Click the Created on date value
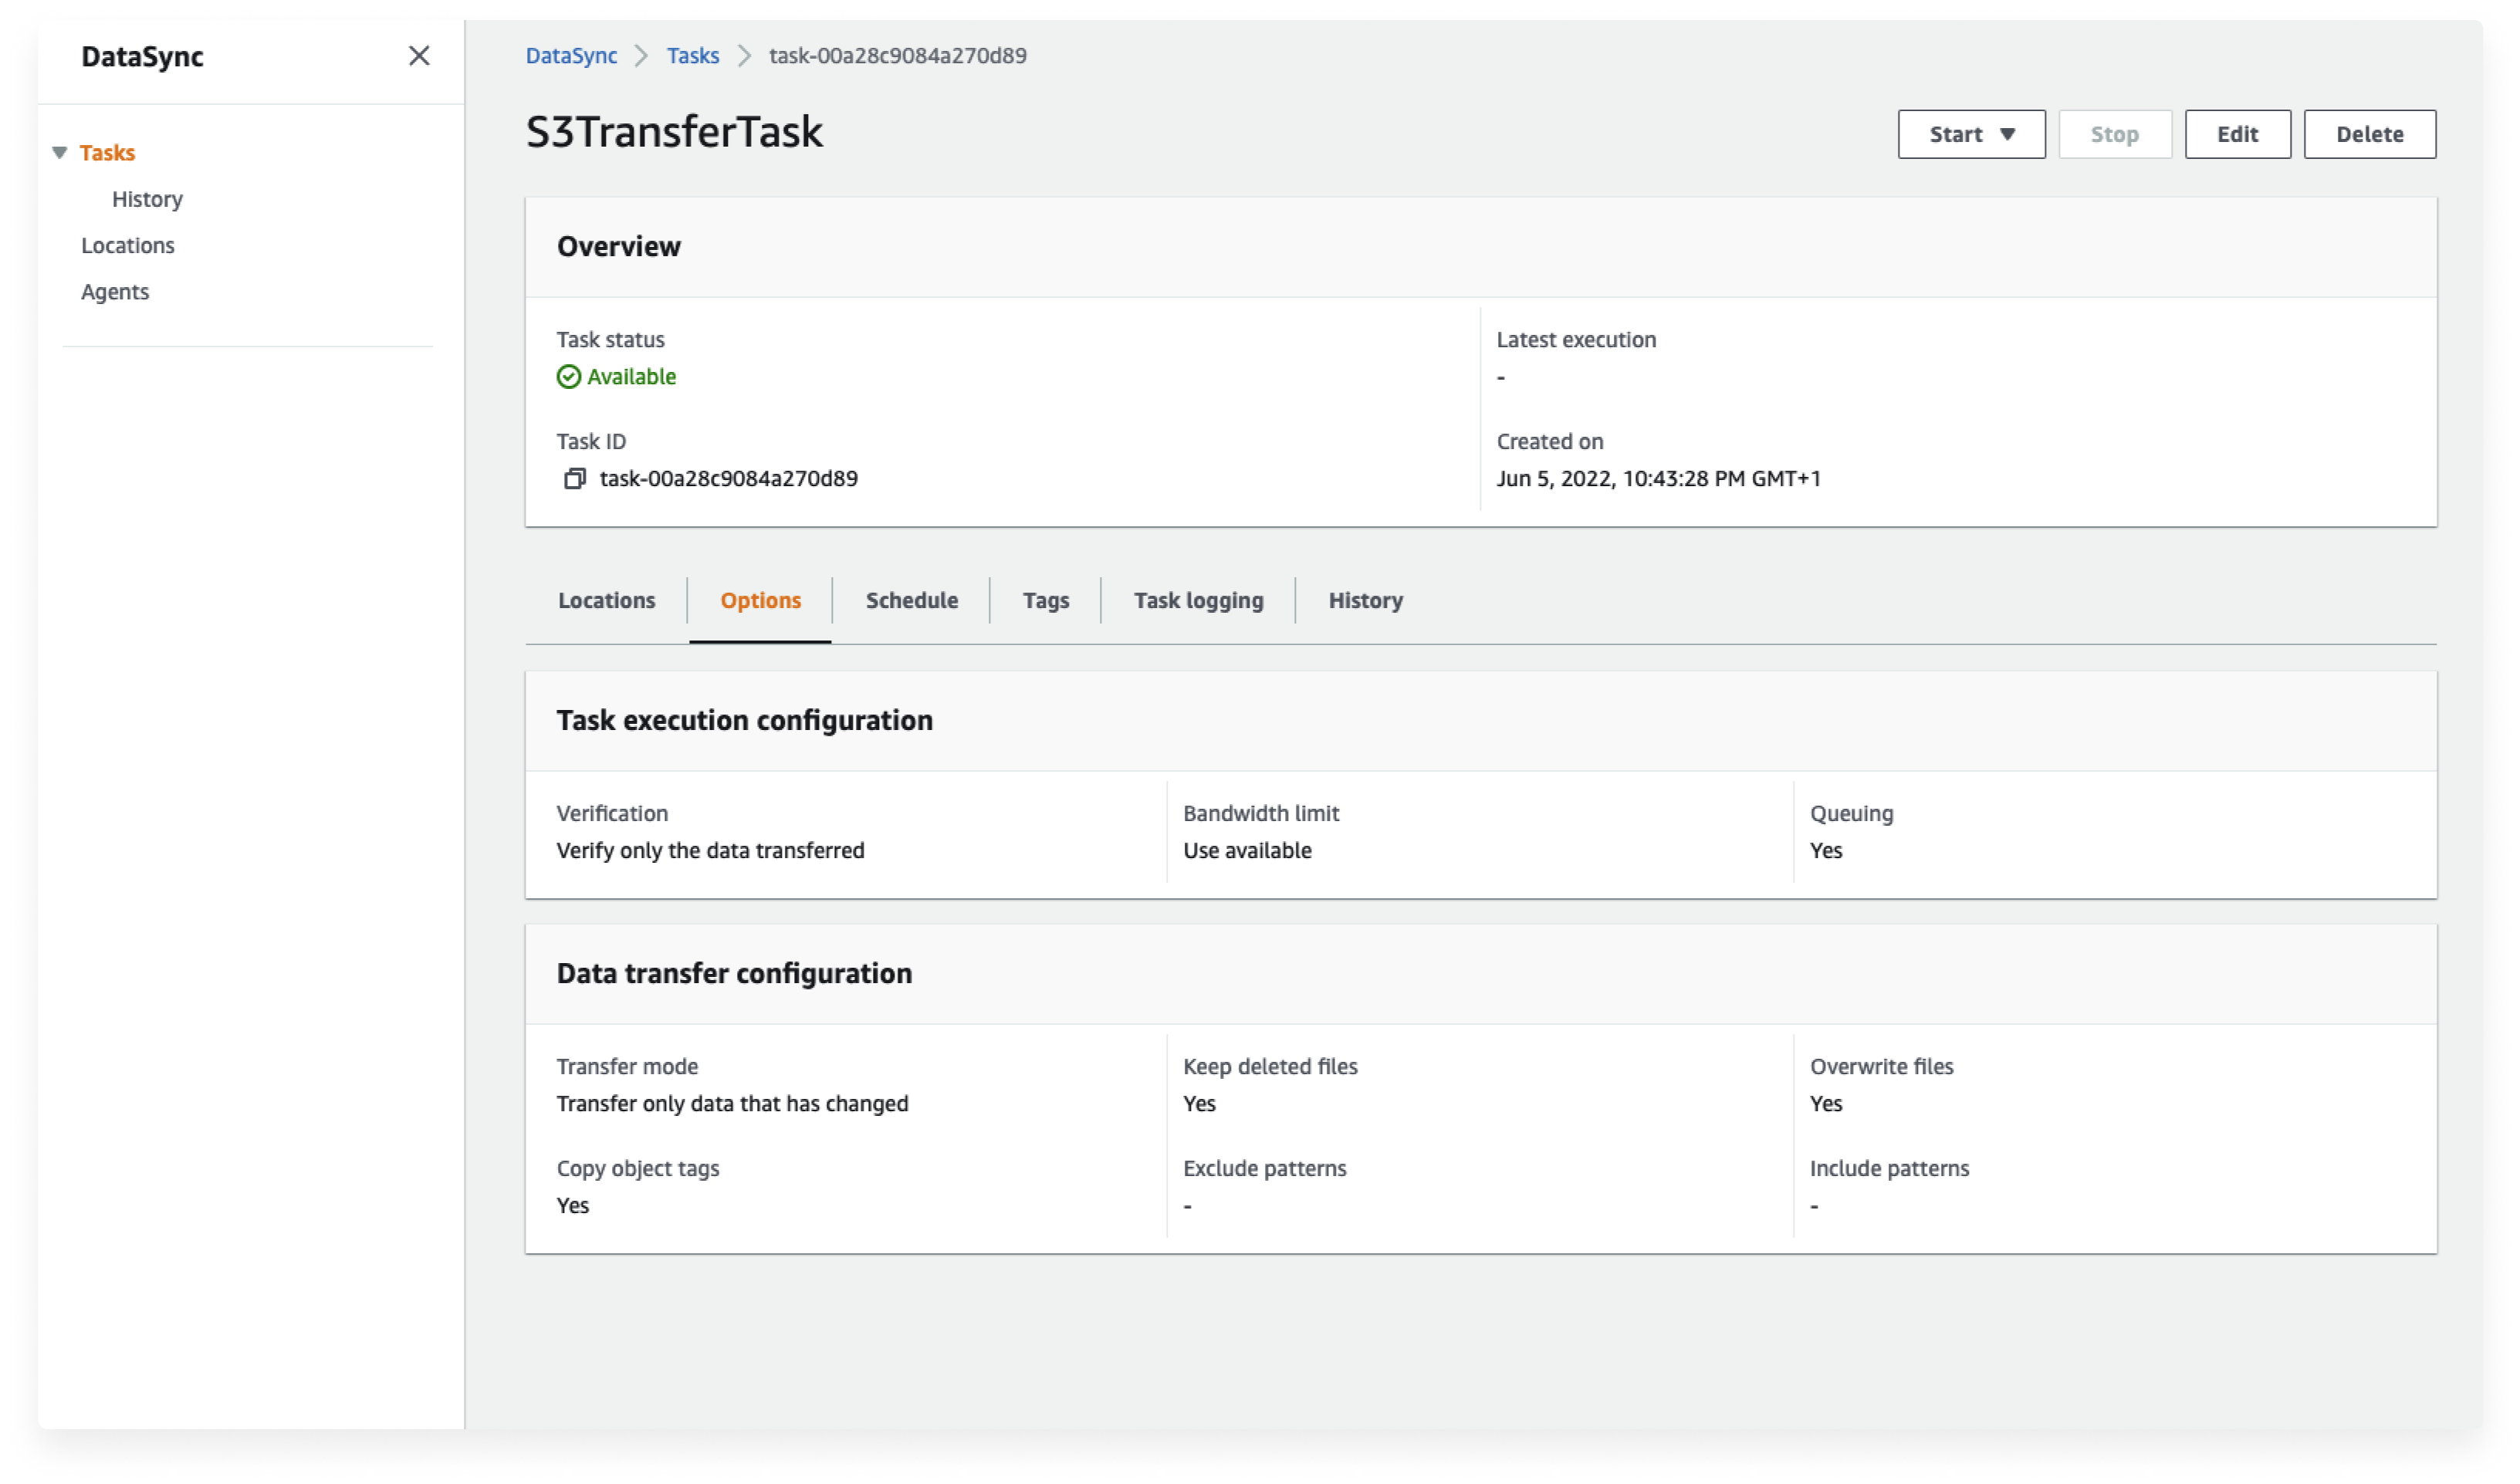The height and width of the screenshot is (1484, 2520). (x=1657, y=479)
